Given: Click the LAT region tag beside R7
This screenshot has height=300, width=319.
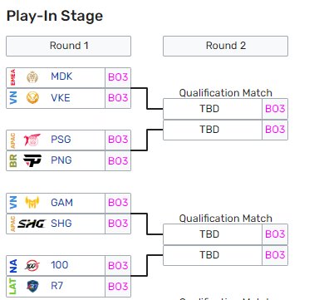Looking at the screenshot, I should (x=12, y=287).
